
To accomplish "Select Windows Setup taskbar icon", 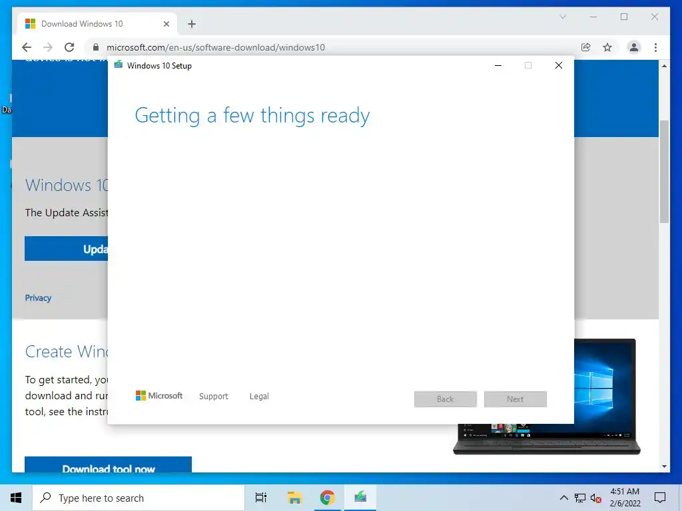I will click(360, 498).
